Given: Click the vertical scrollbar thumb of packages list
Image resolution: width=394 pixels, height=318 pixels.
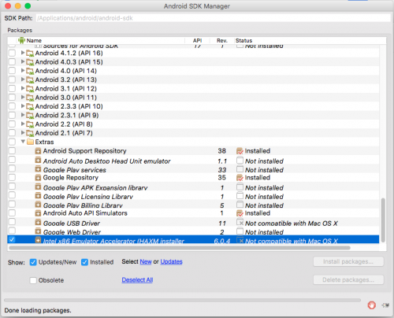Looking at the screenshot, I should (383, 220).
